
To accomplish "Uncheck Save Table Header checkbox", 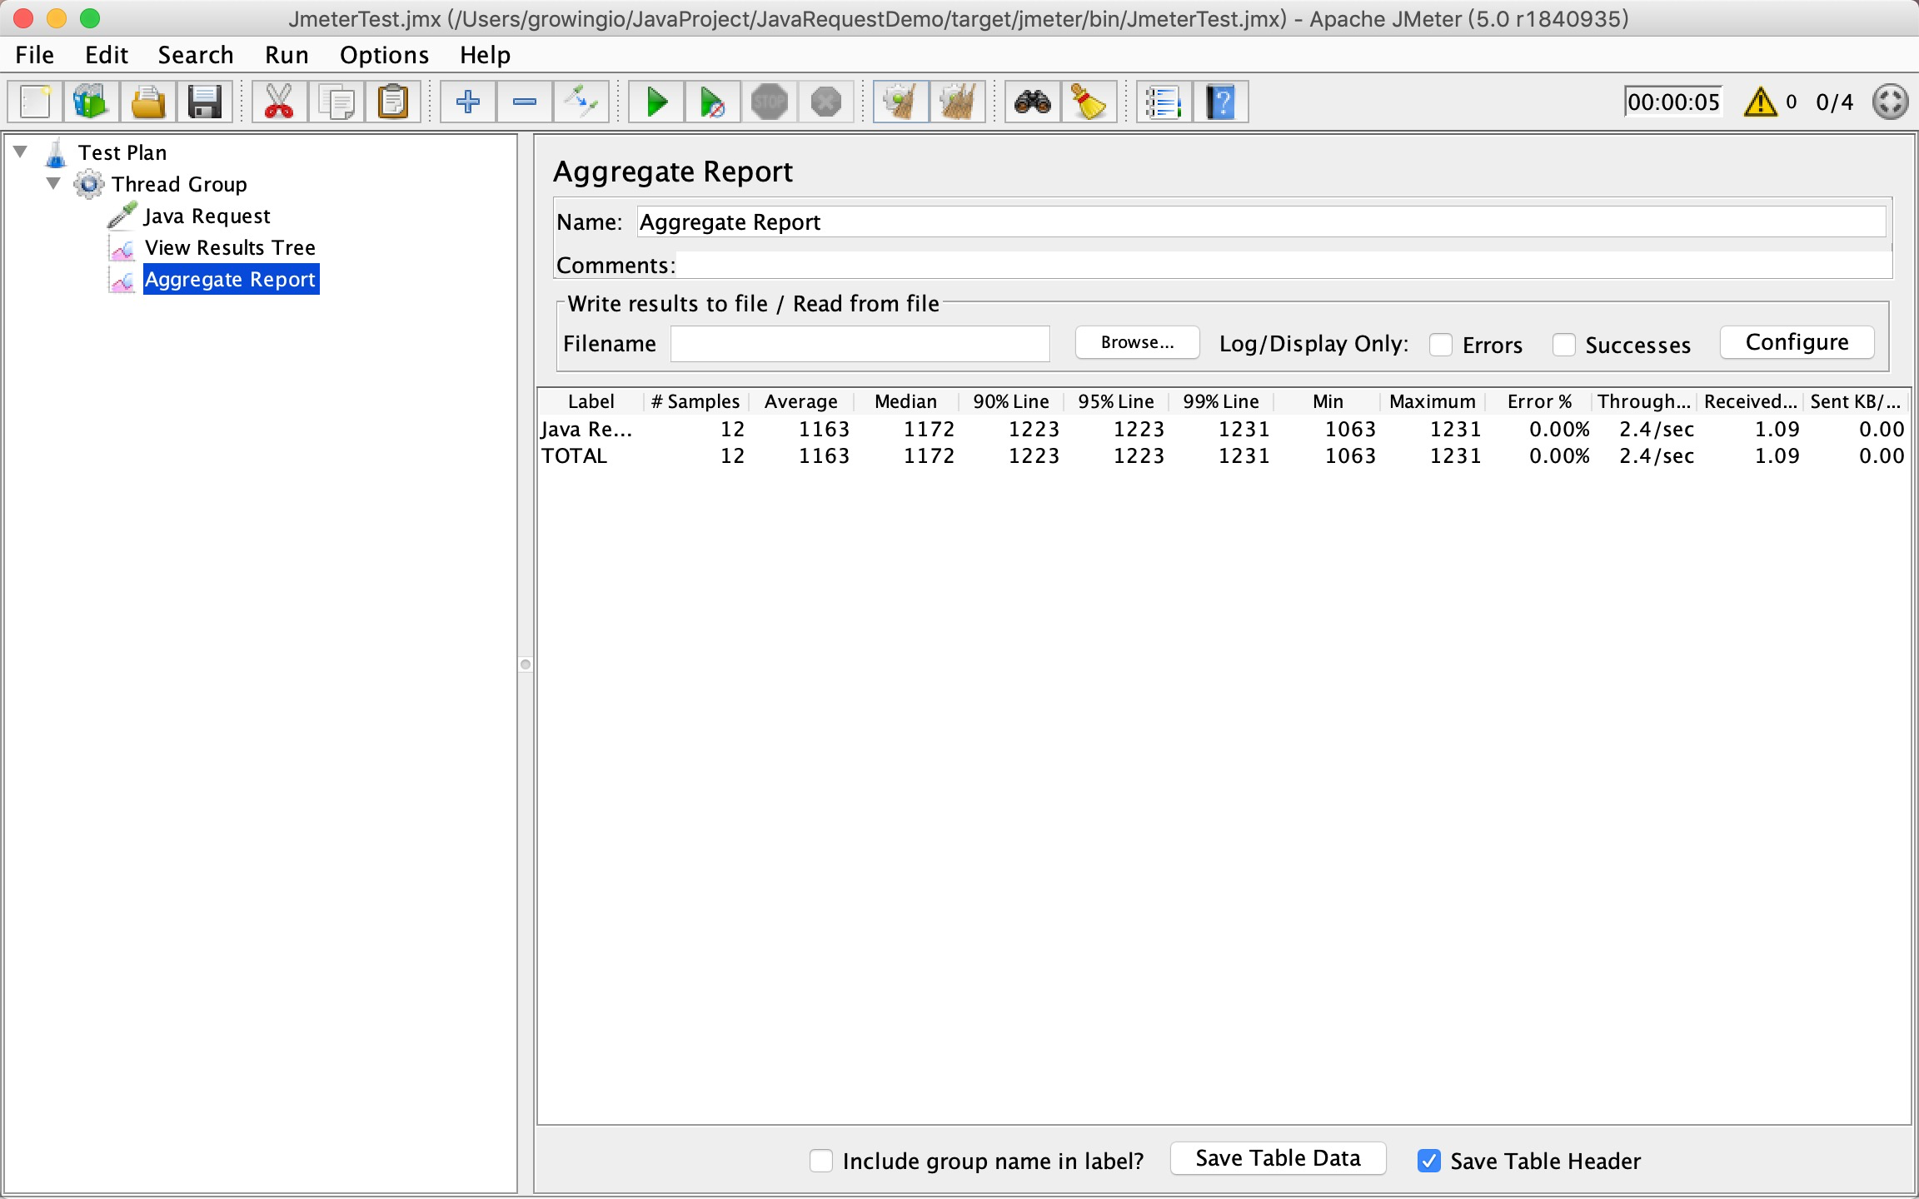I will [x=1429, y=1161].
